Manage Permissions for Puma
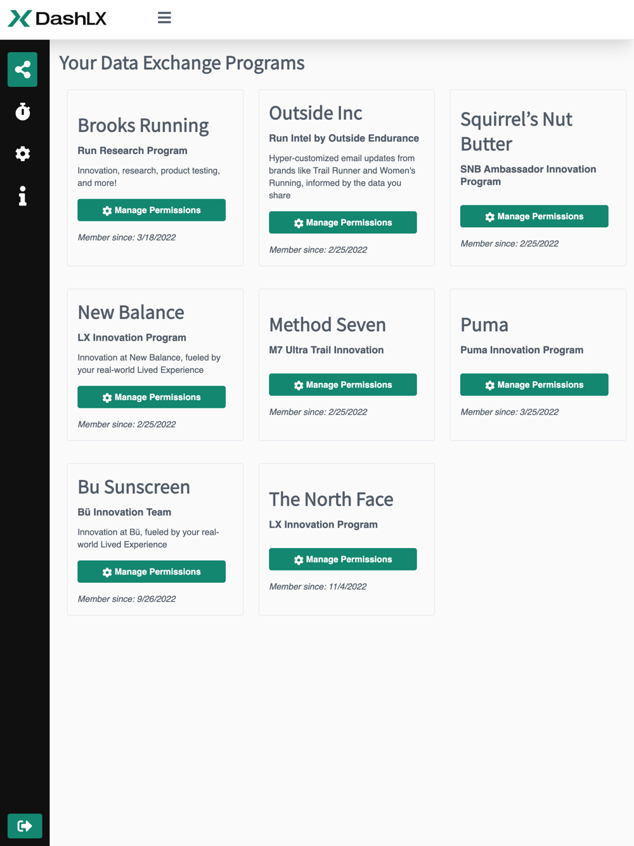Screen dimensions: 634x846 pos(534,385)
